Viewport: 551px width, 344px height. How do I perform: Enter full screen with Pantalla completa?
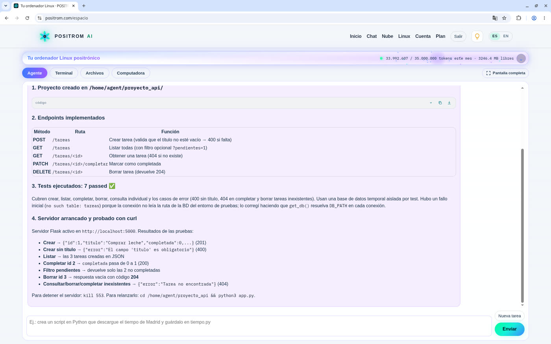(505, 73)
